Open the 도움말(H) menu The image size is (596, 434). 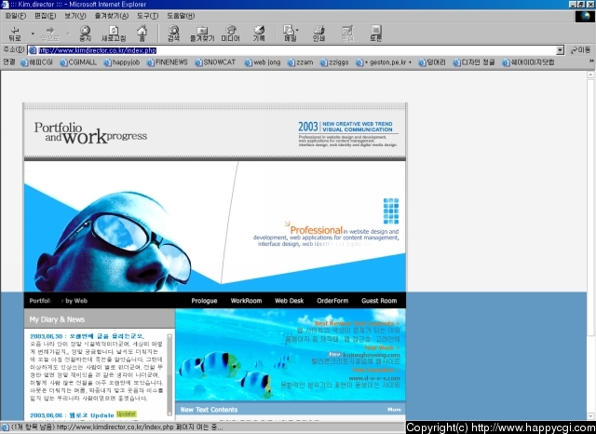tap(181, 16)
